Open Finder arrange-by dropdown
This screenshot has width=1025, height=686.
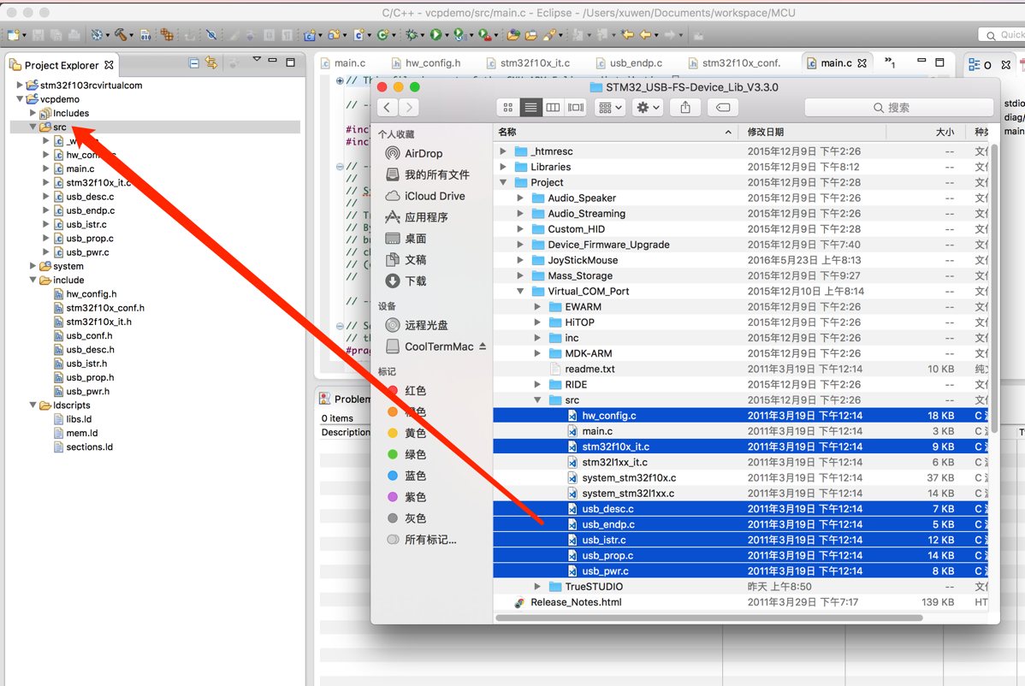pos(610,107)
